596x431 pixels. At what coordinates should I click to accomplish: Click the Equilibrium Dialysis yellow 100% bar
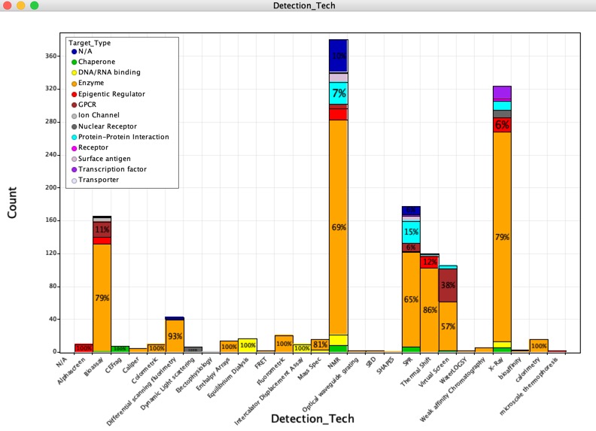point(248,345)
